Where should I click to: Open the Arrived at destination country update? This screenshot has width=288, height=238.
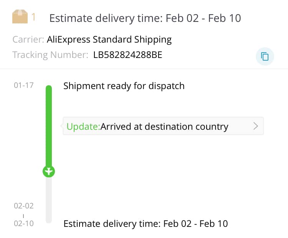pos(164,126)
